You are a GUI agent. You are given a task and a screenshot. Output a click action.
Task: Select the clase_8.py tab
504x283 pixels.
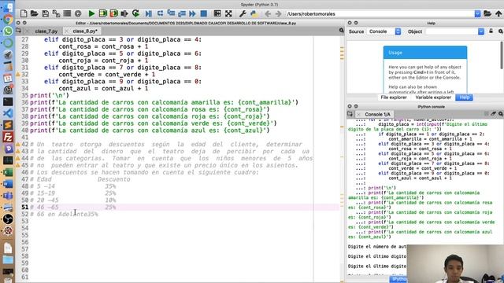click(x=85, y=31)
